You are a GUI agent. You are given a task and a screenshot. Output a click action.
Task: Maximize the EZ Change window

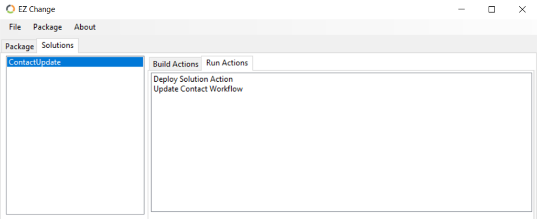click(x=491, y=9)
